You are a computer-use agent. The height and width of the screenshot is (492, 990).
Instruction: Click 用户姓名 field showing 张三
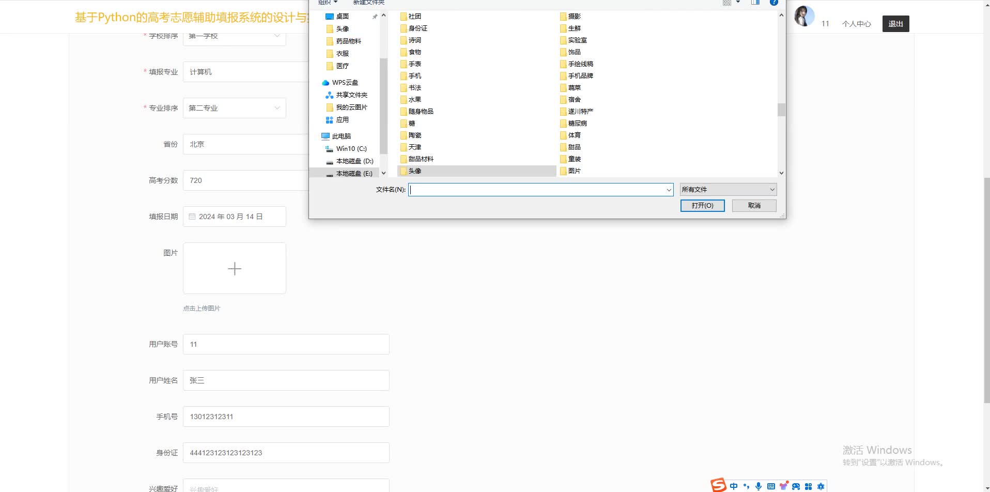pos(286,380)
